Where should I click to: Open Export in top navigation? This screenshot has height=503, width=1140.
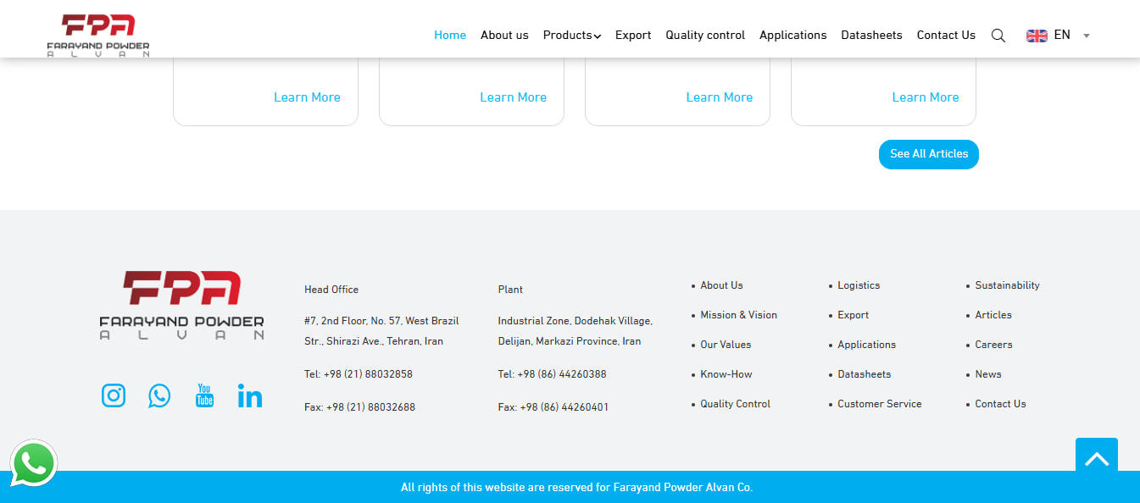(633, 36)
